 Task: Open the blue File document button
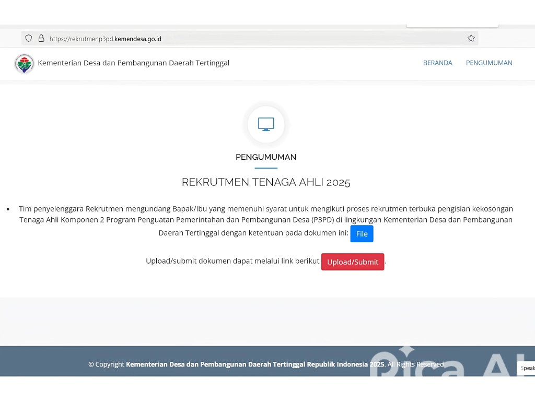point(362,234)
